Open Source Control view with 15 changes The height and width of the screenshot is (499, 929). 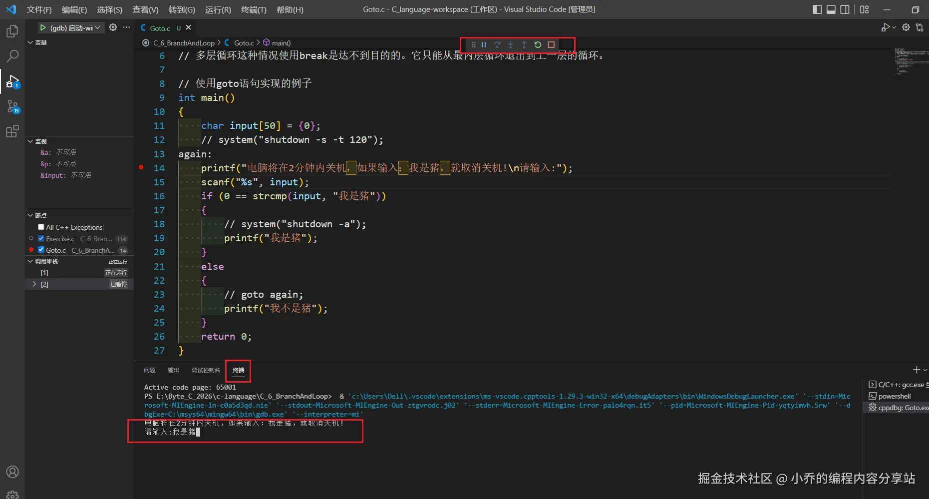[12, 106]
